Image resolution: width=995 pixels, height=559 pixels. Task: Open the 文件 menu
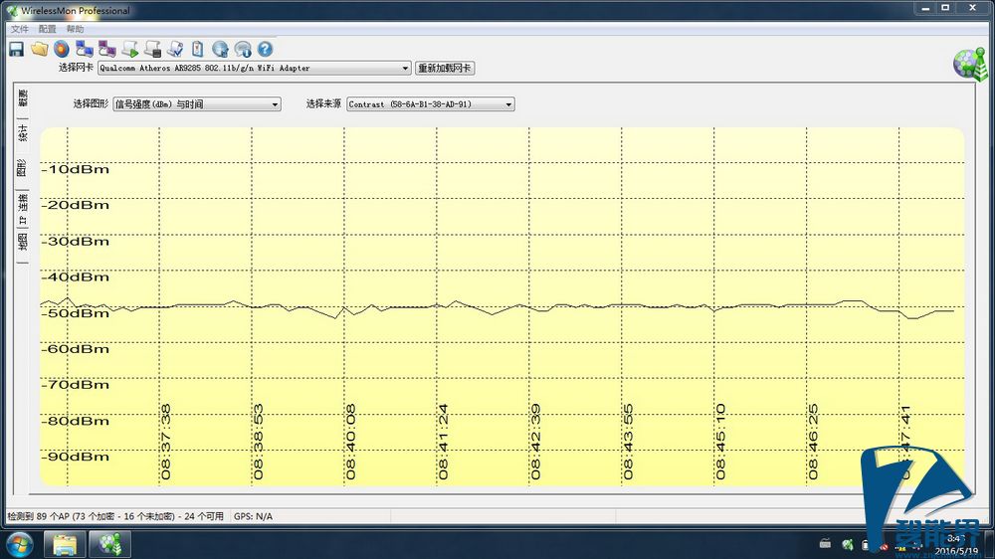(x=20, y=29)
